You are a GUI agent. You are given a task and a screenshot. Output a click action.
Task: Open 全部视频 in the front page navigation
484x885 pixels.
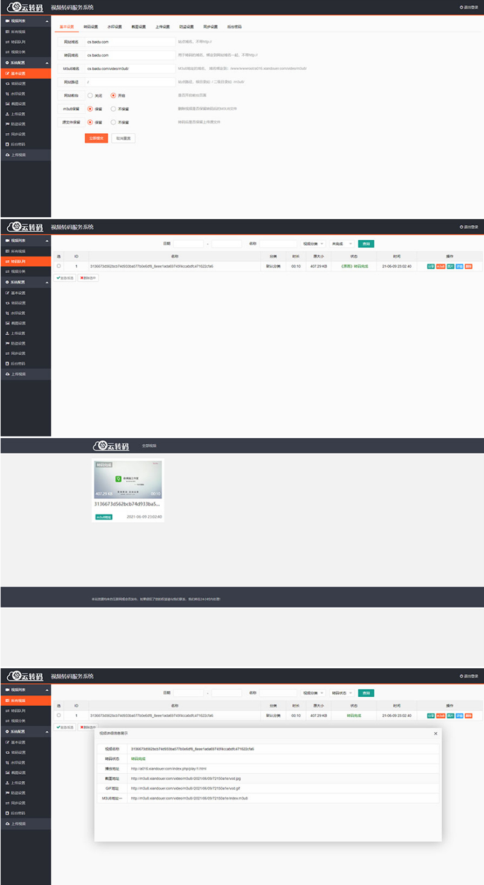[x=149, y=446]
